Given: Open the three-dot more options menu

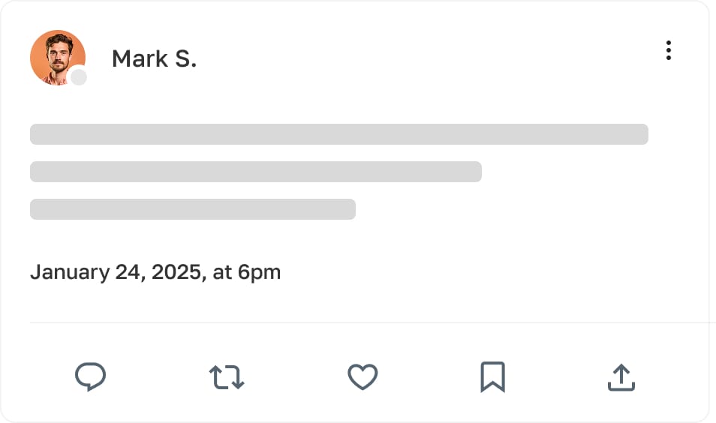Looking at the screenshot, I should click(x=668, y=51).
